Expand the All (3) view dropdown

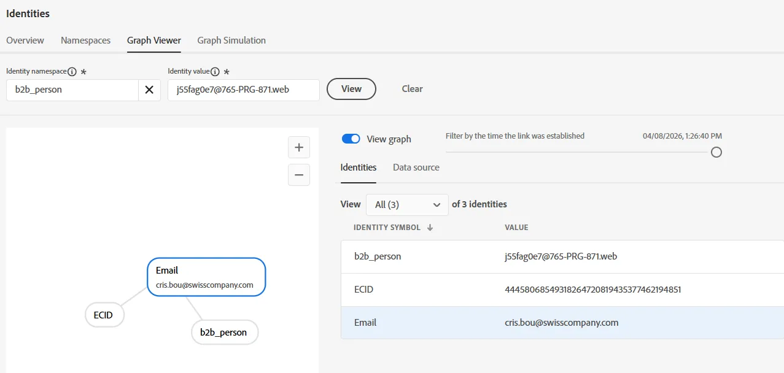(x=407, y=204)
